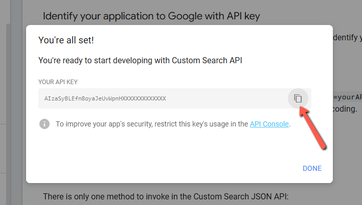Click the "Identify your application to Google" heading
This screenshot has height=205, width=362.
(x=151, y=16)
